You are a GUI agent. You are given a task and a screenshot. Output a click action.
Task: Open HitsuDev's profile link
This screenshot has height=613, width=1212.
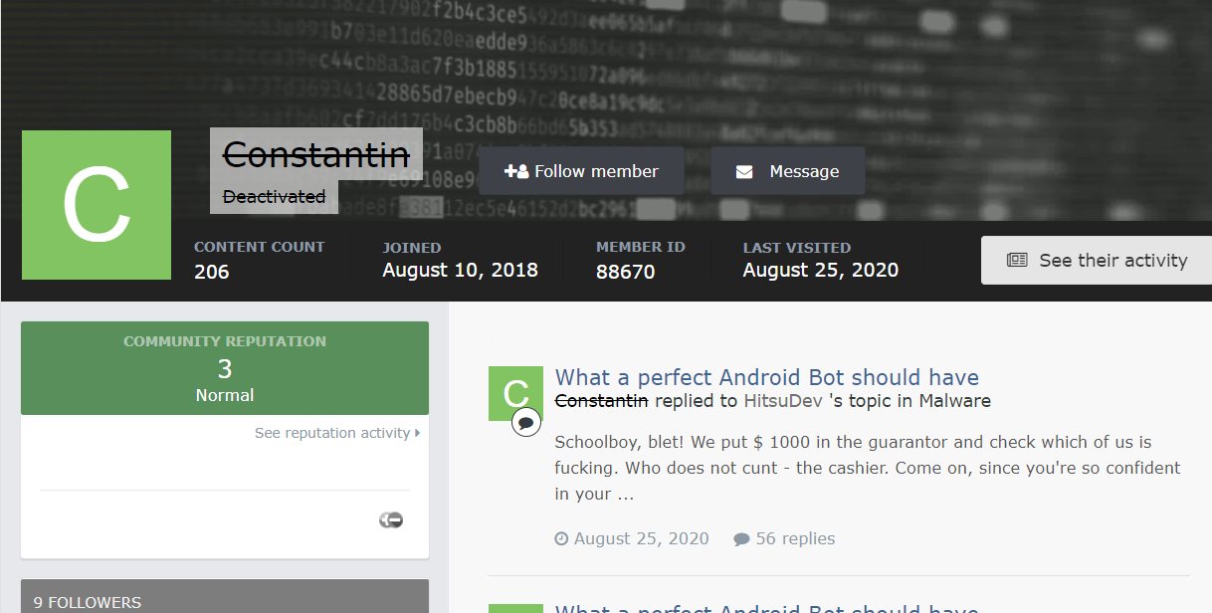(x=783, y=401)
